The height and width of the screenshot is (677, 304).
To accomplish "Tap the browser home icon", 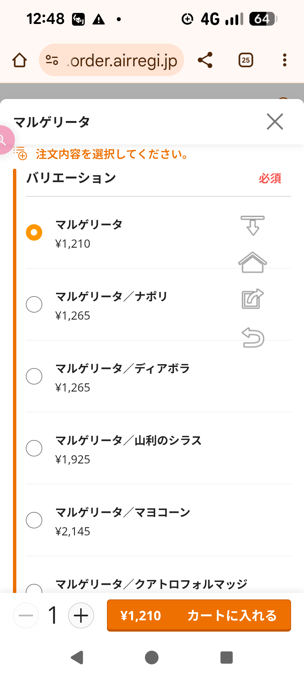I will click(x=19, y=60).
